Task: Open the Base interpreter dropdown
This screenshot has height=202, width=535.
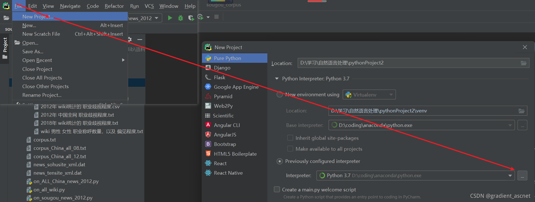Action: 422,125
